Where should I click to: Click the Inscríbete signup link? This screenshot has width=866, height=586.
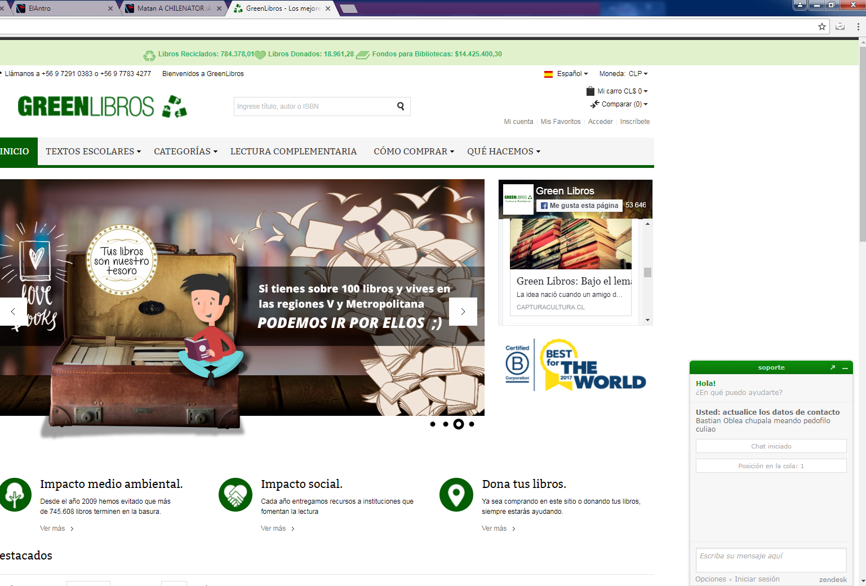pos(635,122)
